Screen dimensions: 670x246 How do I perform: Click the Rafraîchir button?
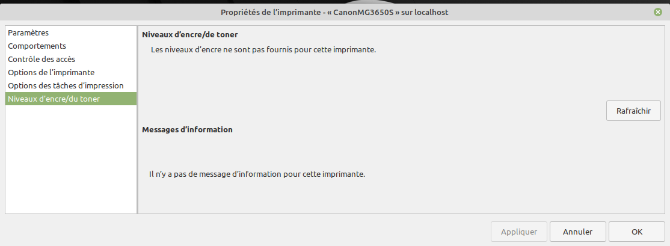pyautogui.click(x=633, y=111)
